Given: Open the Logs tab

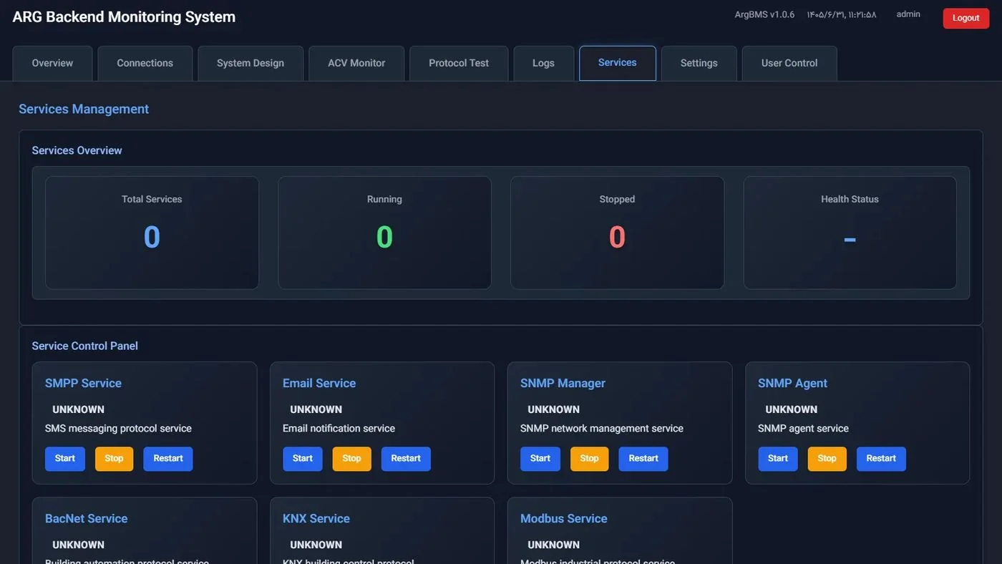Looking at the screenshot, I should (x=544, y=63).
